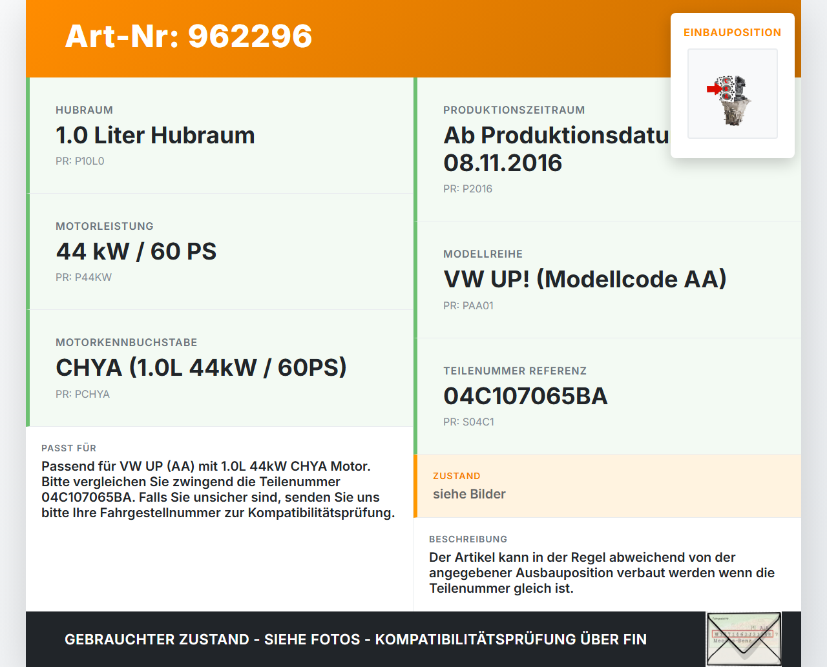Screen dimensions: 827x667
Task: Click the PR: PAA01 code
Action: tap(468, 305)
